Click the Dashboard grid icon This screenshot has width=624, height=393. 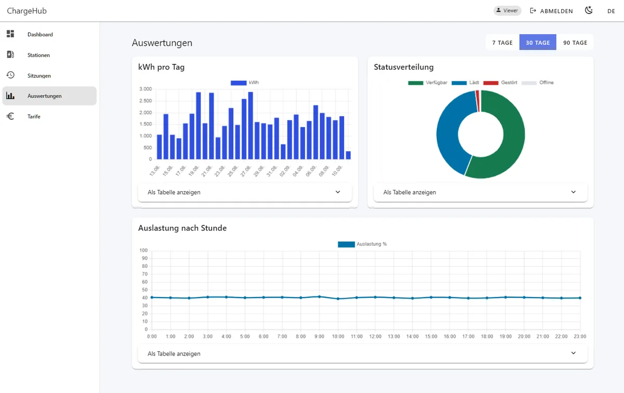10,34
